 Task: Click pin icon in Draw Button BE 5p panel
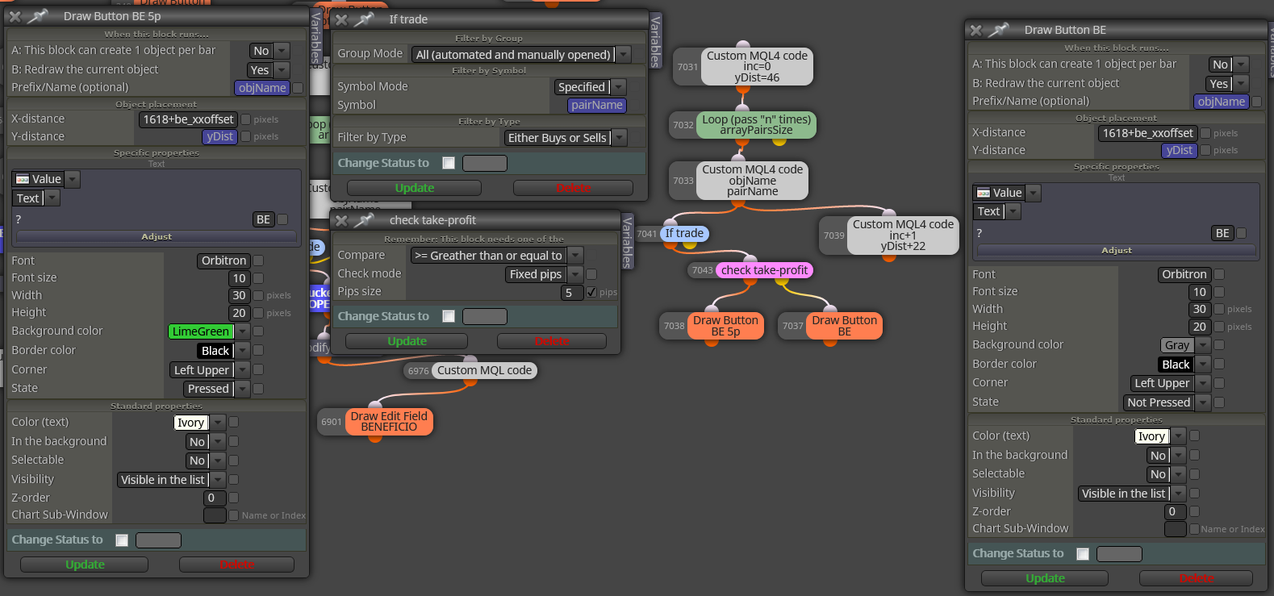[38, 16]
